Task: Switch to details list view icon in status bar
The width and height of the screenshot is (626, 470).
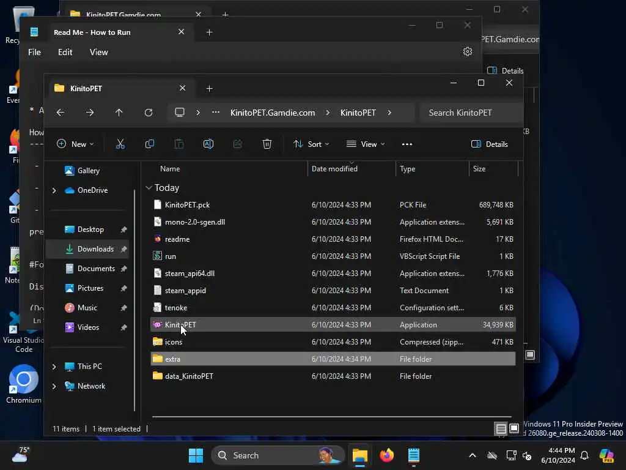Action: pos(501,429)
